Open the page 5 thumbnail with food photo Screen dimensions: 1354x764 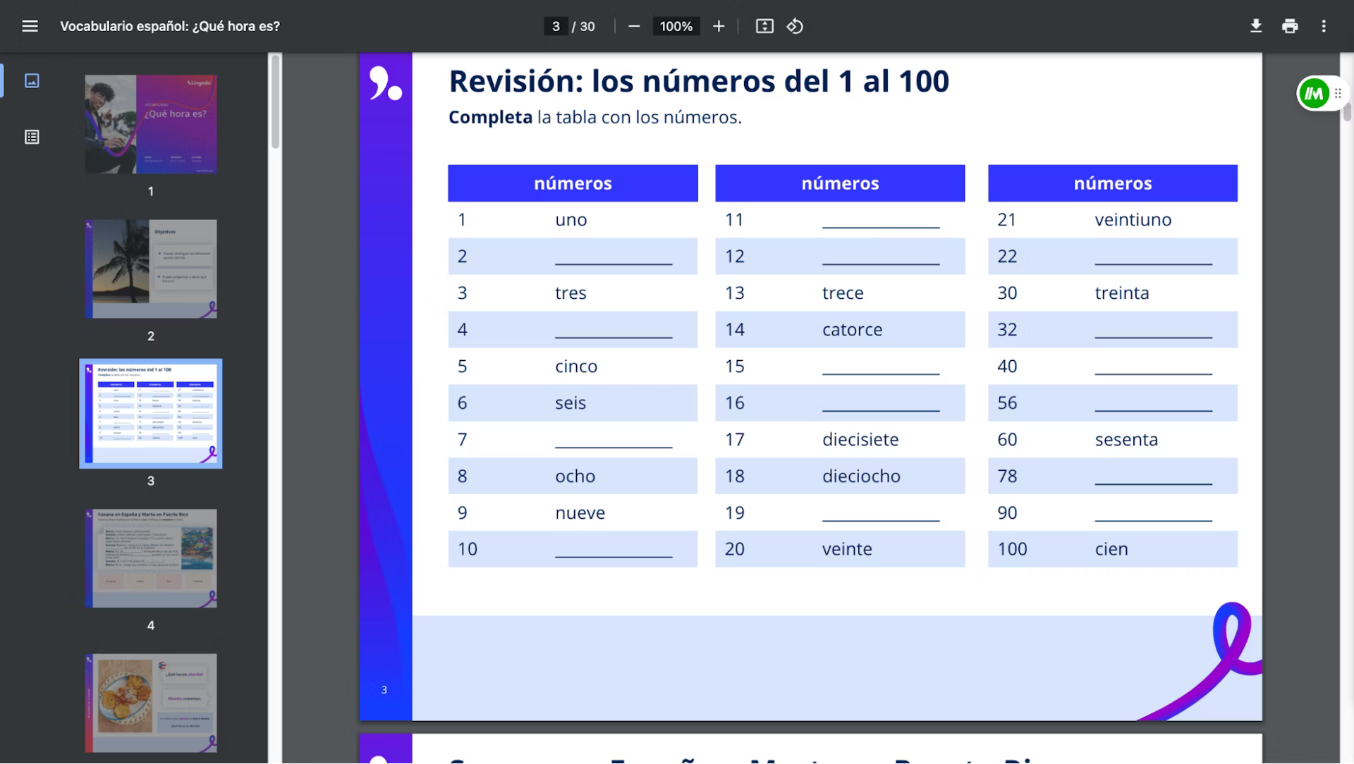click(x=150, y=703)
